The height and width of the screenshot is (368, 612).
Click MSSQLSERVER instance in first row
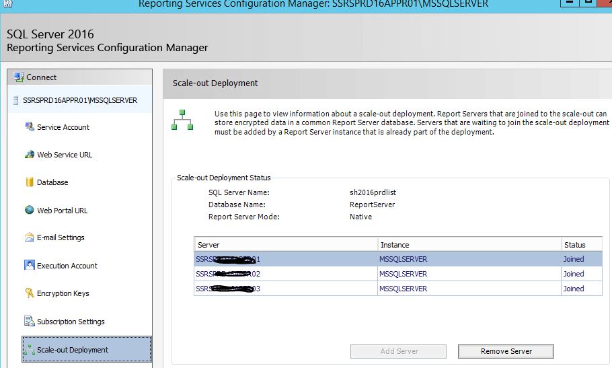point(404,259)
